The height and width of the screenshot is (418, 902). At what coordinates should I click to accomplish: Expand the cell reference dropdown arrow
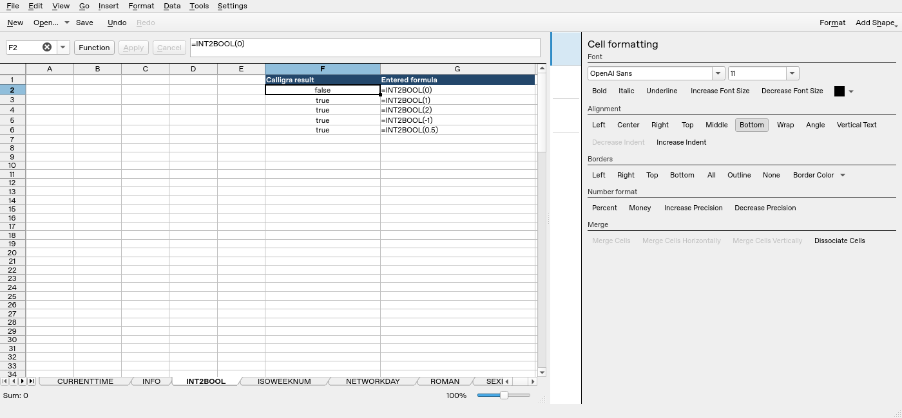[63, 47]
